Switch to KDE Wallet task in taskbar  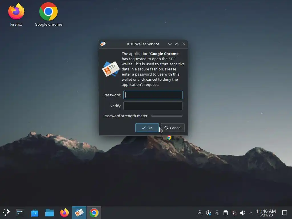tap(79, 213)
